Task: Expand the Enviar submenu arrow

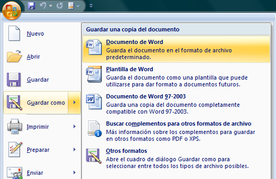Action: click(75, 173)
